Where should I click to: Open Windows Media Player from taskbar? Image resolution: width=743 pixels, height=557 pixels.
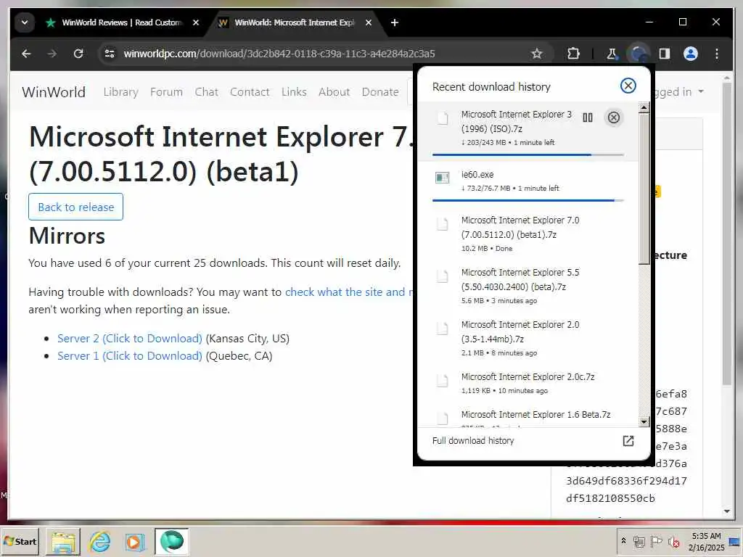click(134, 541)
